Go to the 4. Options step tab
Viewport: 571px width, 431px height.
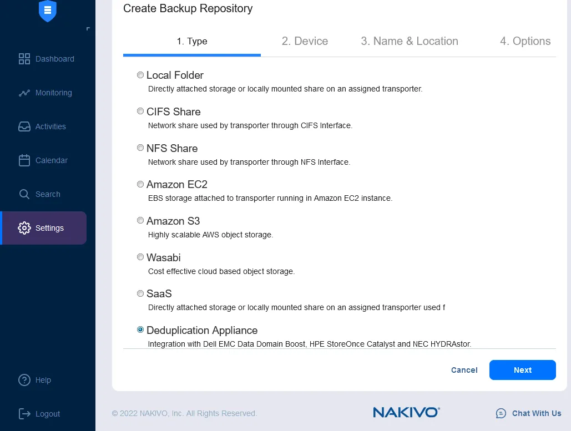pyautogui.click(x=525, y=41)
